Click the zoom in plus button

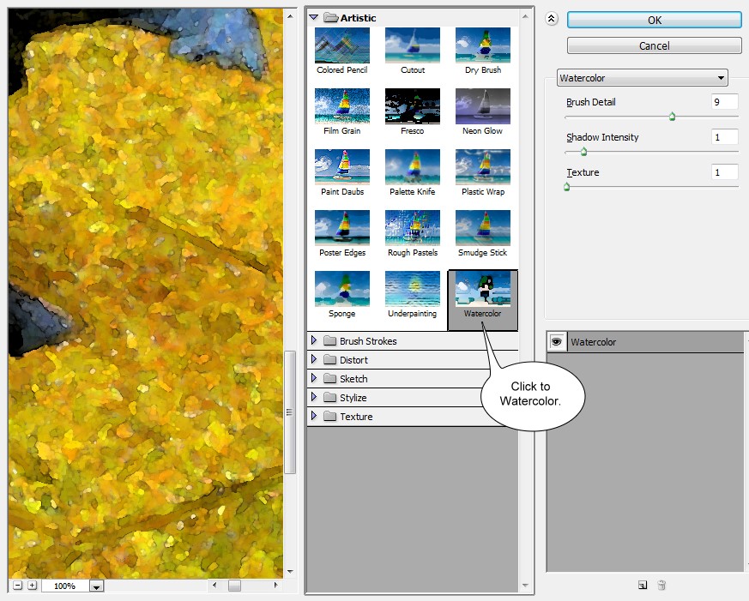click(32, 586)
